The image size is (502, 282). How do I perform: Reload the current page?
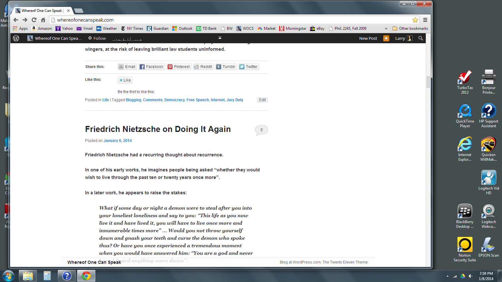[34, 20]
